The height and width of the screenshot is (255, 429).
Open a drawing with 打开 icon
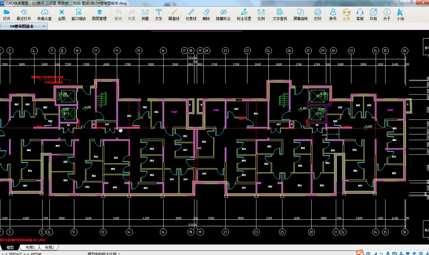(x=7, y=15)
